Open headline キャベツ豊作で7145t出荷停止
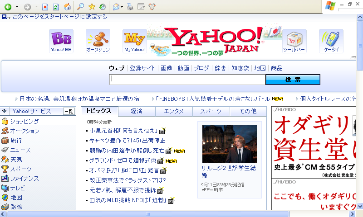 (x=128, y=141)
